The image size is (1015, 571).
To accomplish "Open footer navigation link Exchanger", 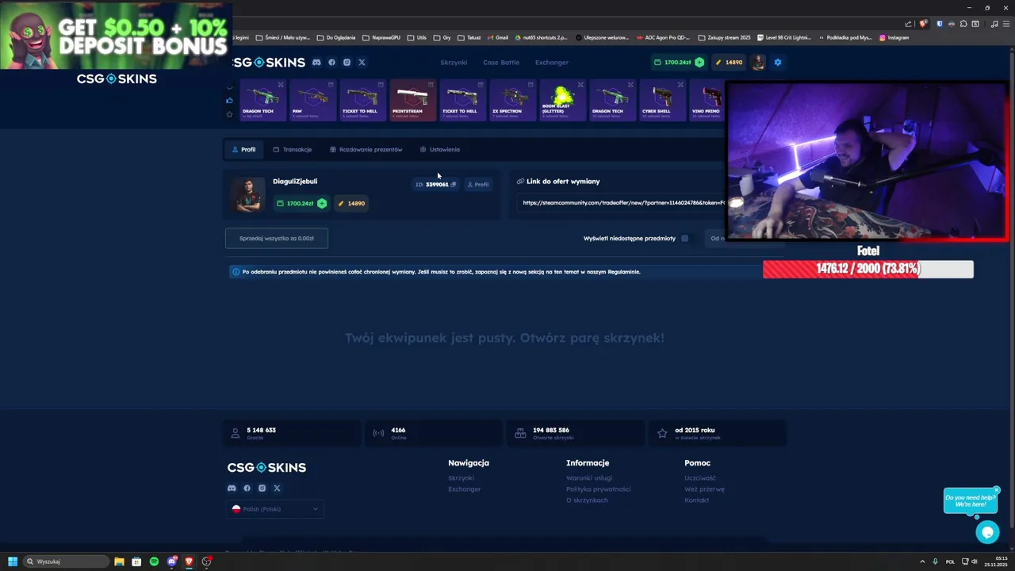I will tap(465, 489).
